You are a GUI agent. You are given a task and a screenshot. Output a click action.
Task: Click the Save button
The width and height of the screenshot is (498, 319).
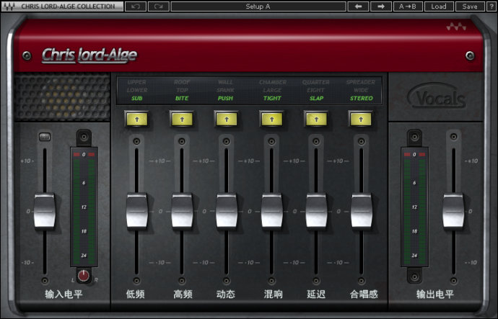(470, 6)
